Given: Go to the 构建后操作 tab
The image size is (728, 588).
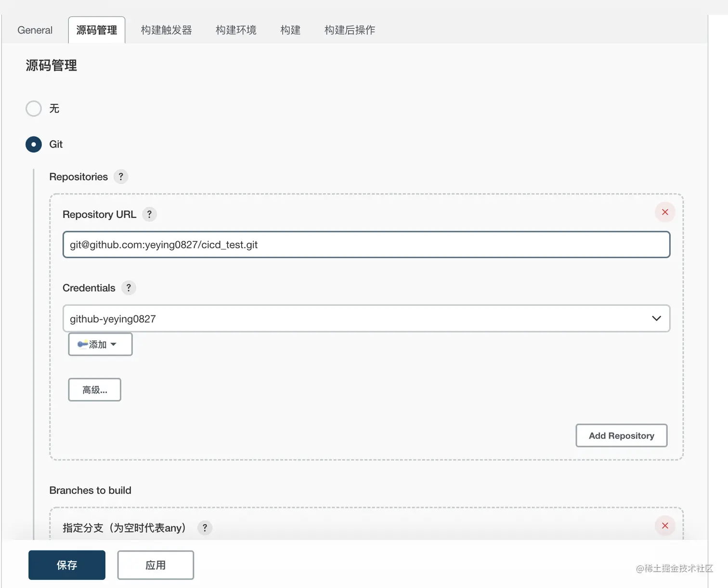Looking at the screenshot, I should click(x=350, y=30).
